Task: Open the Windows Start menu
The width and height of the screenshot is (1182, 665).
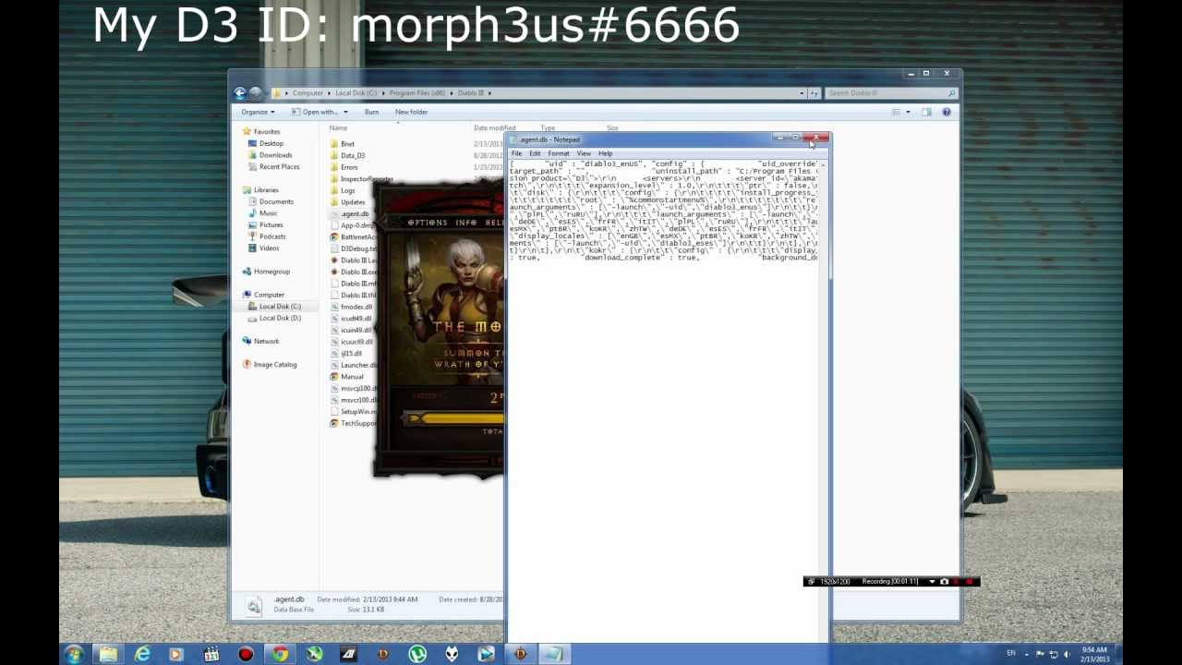Action: tap(74, 655)
